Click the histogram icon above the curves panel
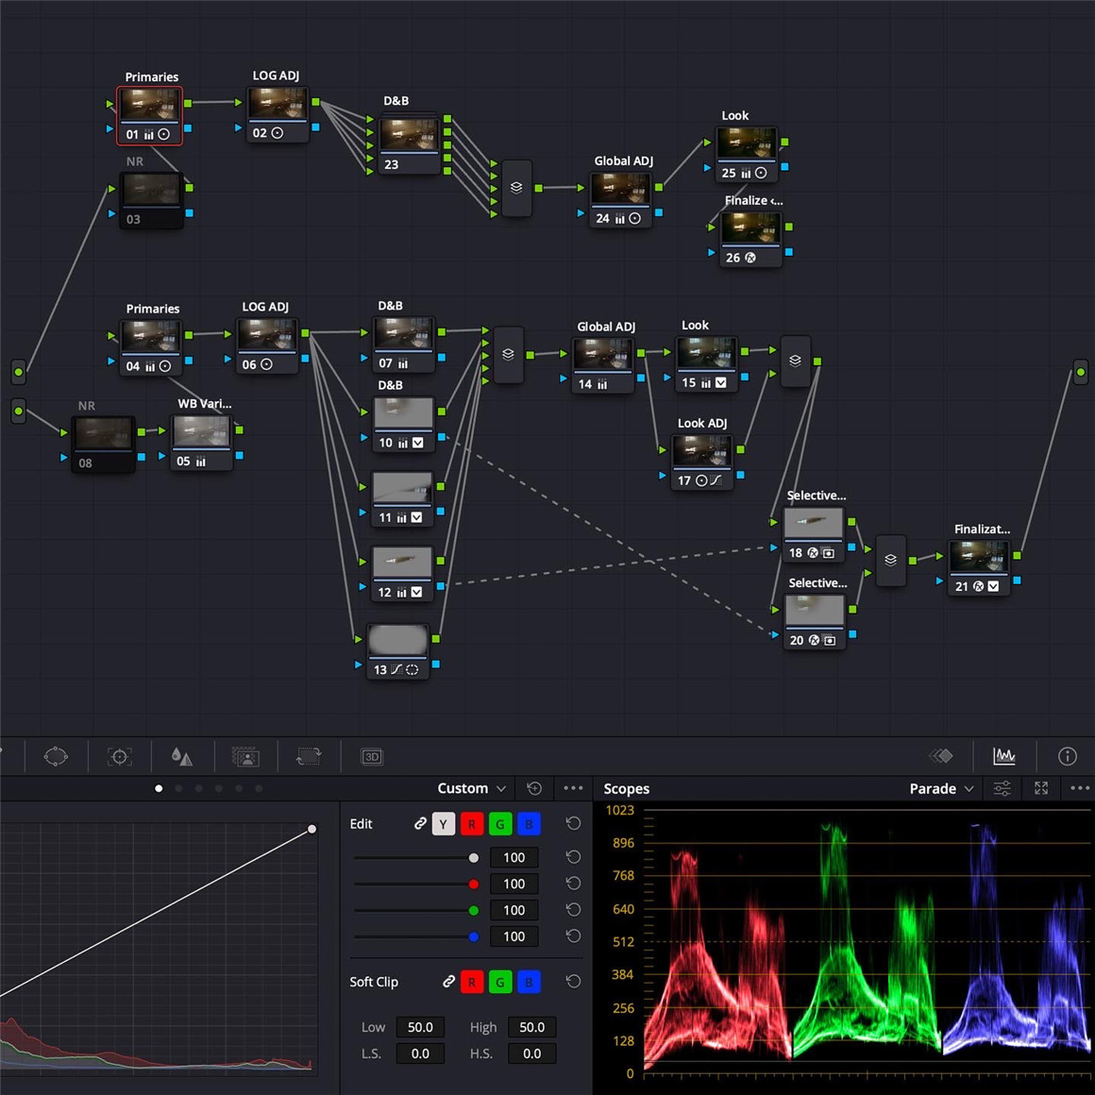 tap(1004, 756)
